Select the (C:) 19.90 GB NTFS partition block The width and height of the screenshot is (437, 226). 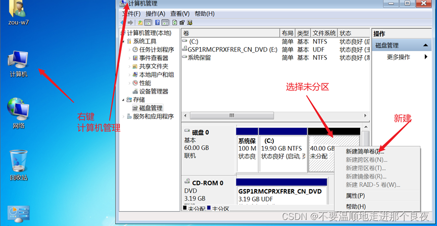point(283,150)
